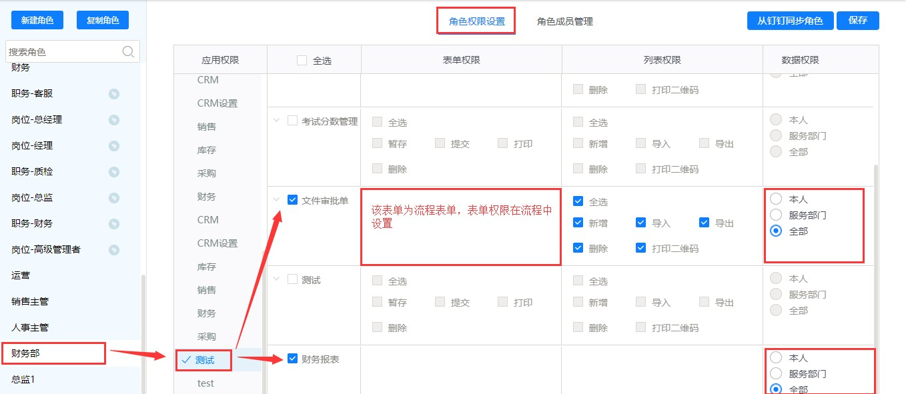Click the 应用权限 column header

(x=220, y=60)
